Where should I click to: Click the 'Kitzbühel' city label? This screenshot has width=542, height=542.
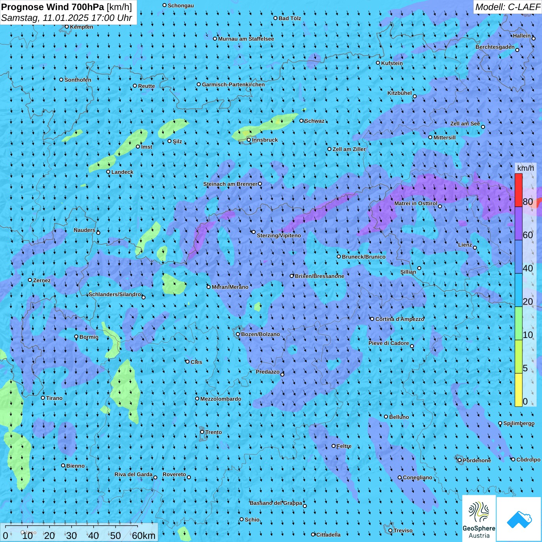pos(400,93)
